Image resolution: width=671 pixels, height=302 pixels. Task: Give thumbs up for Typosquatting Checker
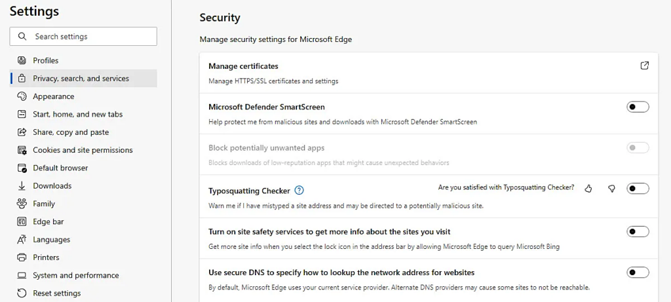[x=588, y=189]
